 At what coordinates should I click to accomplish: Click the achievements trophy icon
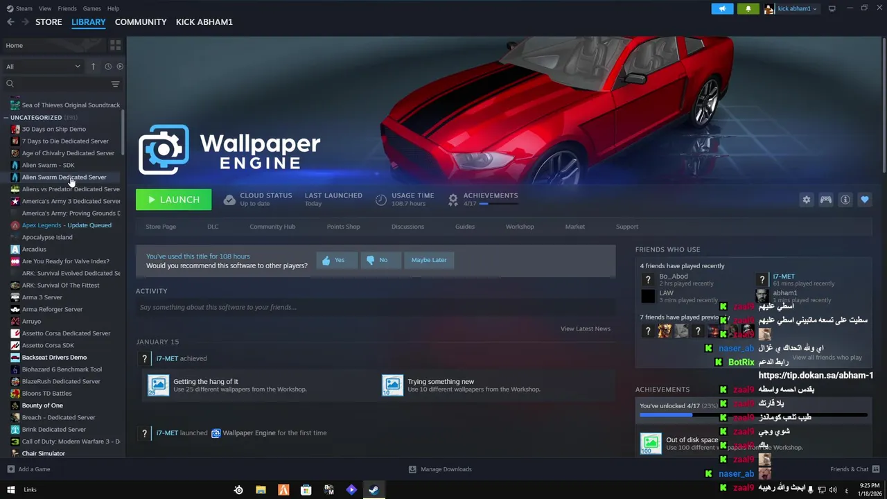(x=453, y=200)
